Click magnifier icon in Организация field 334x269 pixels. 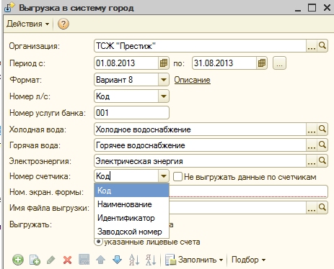(322, 46)
